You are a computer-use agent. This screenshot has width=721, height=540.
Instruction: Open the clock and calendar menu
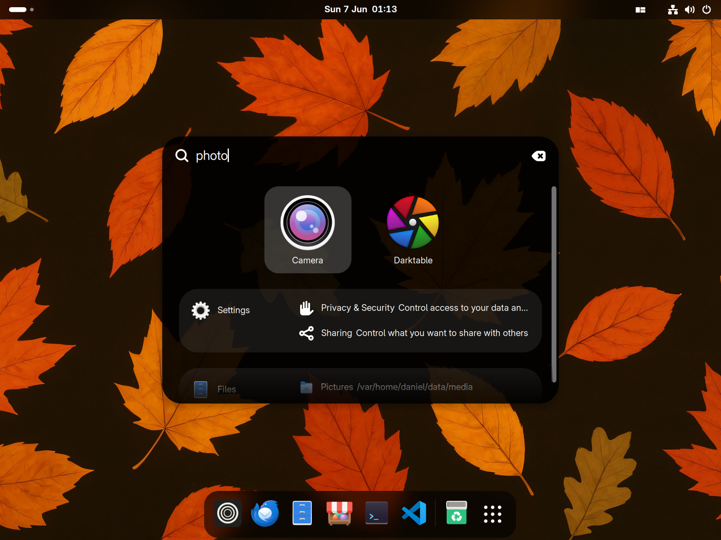360,9
